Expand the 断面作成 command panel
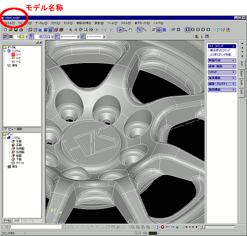Viewport: 247px width, 236px height. [222, 61]
